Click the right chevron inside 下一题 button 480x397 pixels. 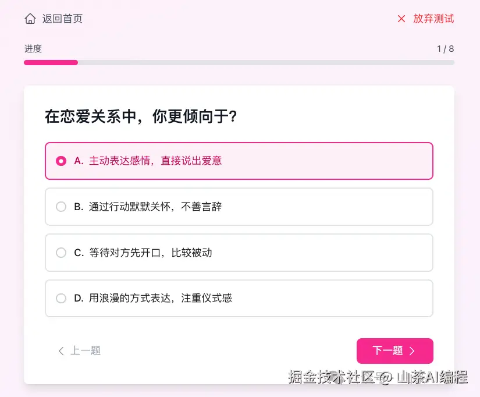click(x=413, y=351)
